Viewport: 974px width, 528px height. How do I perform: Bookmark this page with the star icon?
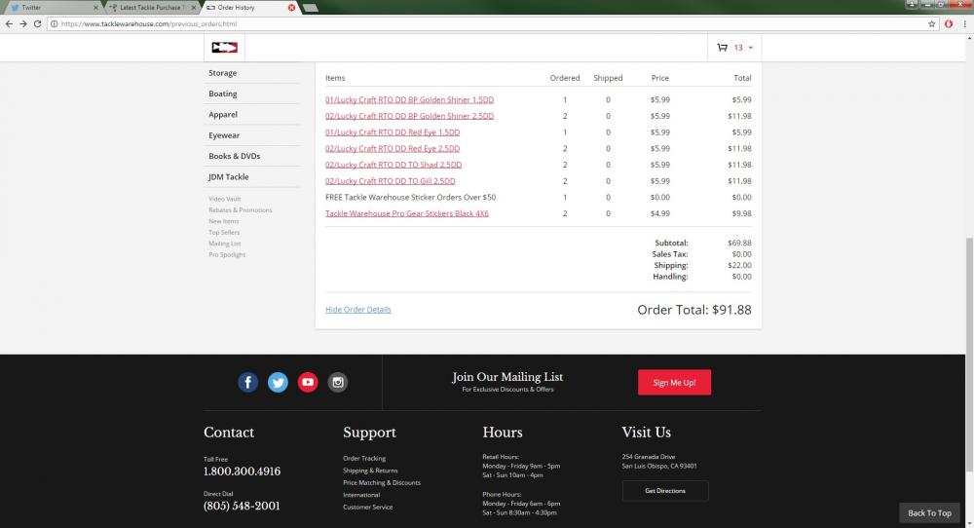[x=932, y=23]
